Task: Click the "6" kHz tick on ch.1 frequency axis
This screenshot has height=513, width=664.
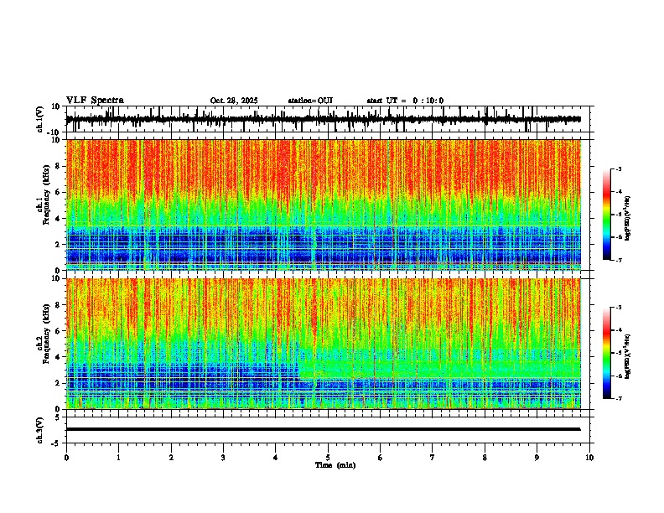Action: point(59,192)
